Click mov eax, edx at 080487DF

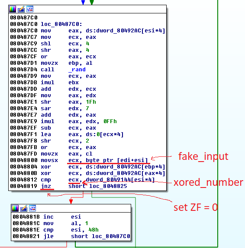pos(53,95)
